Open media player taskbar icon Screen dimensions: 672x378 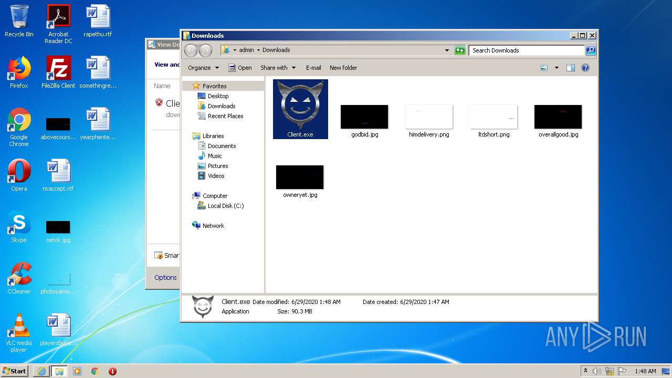77,371
